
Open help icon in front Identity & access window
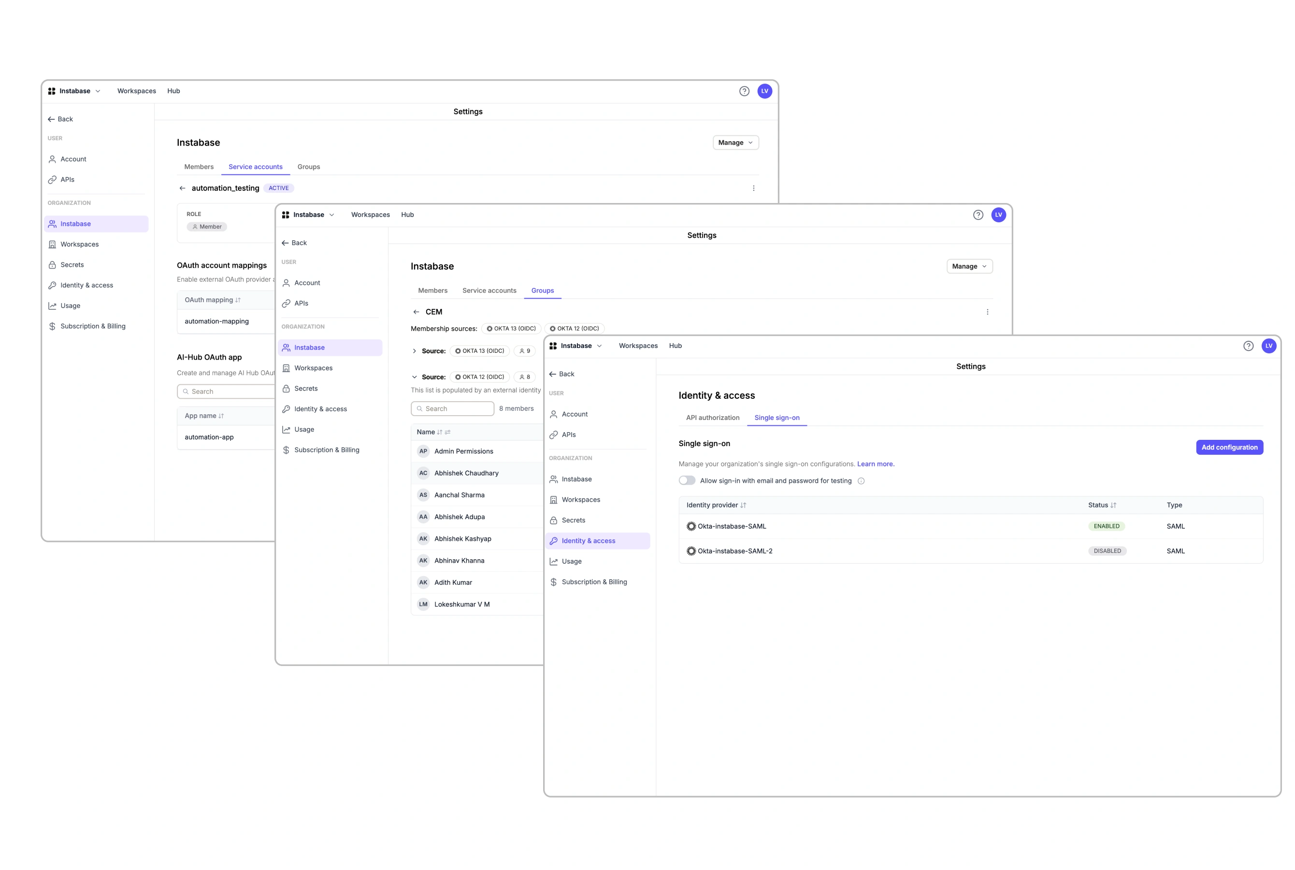(x=1248, y=346)
